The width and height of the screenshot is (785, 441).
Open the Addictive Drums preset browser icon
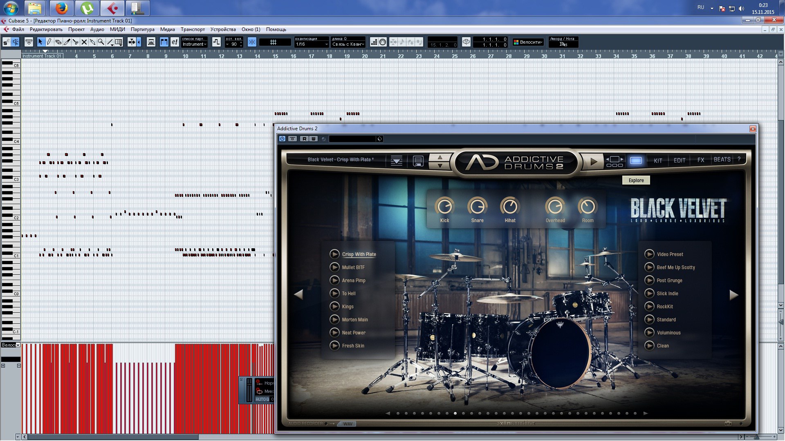396,161
